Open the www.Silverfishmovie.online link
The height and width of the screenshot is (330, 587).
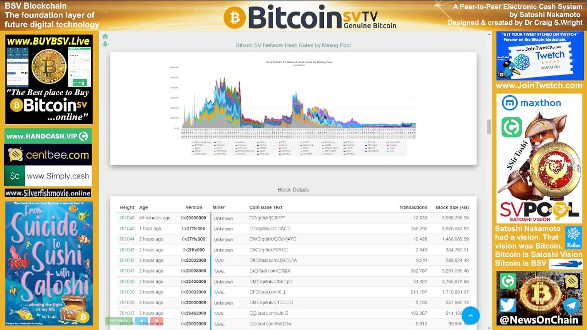pyautogui.click(x=48, y=193)
